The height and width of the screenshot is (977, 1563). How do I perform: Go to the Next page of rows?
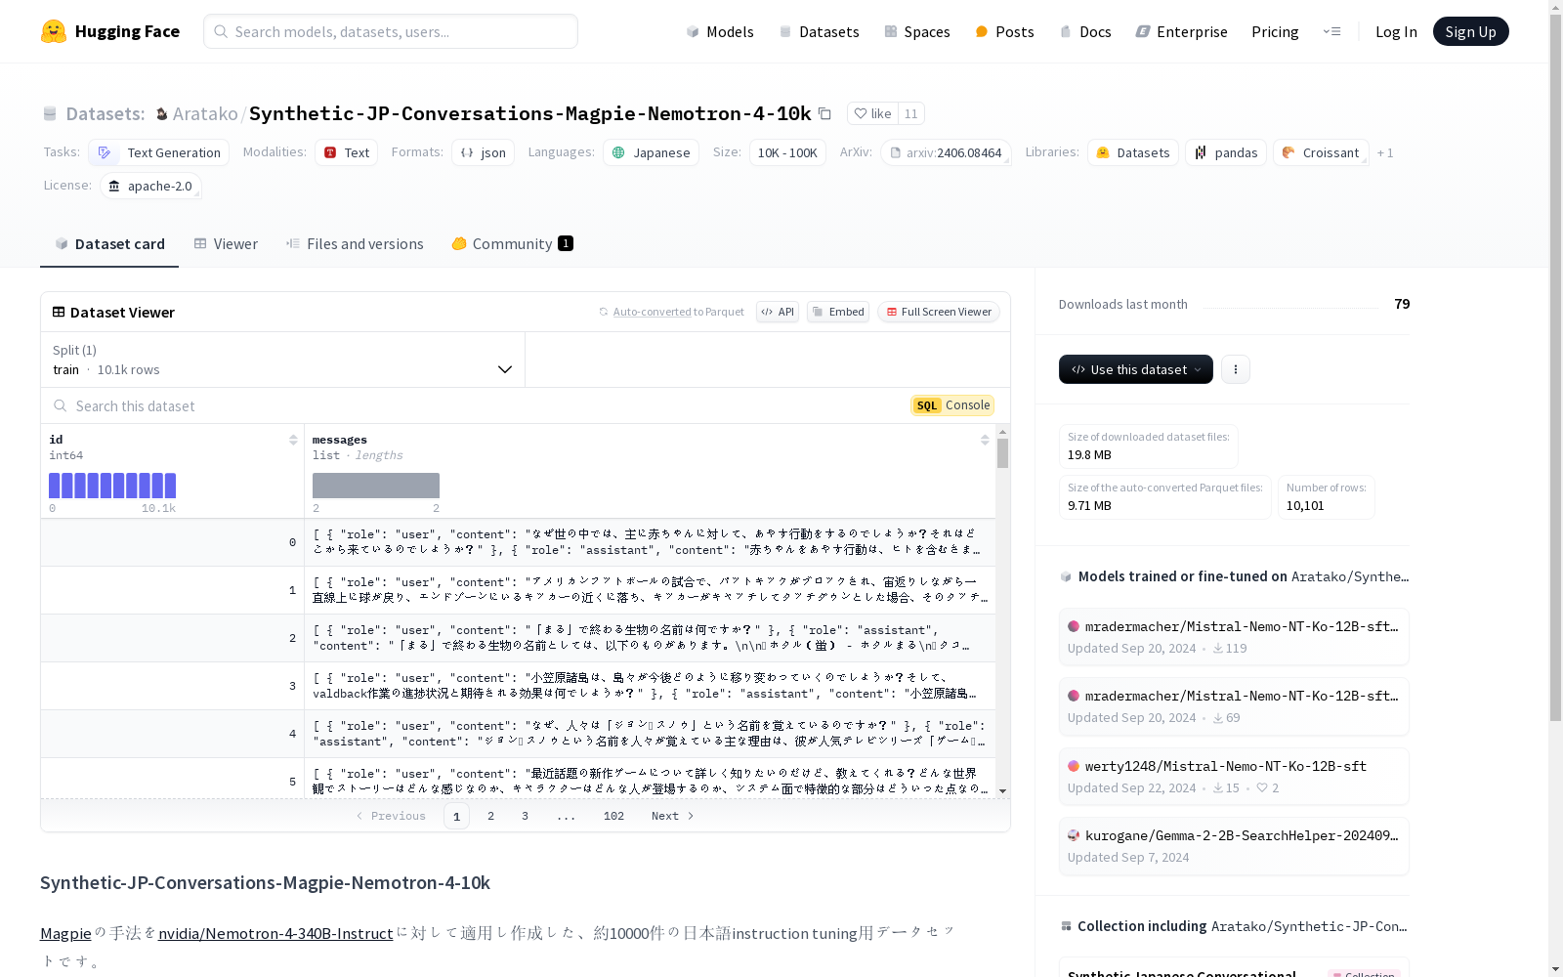pyautogui.click(x=672, y=816)
